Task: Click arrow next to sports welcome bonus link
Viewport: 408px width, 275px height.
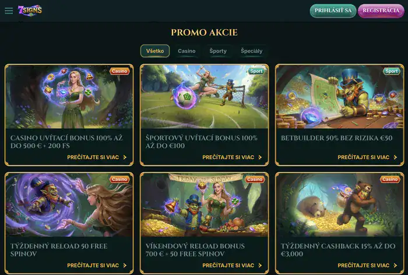Action: 260,157
